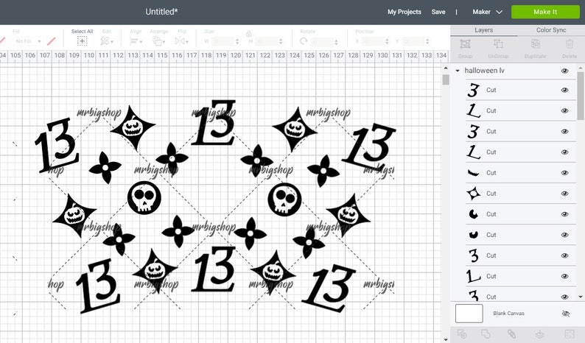The width and height of the screenshot is (585, 343).
Task: Click the Position X stepper
Action: click(387, 41)
